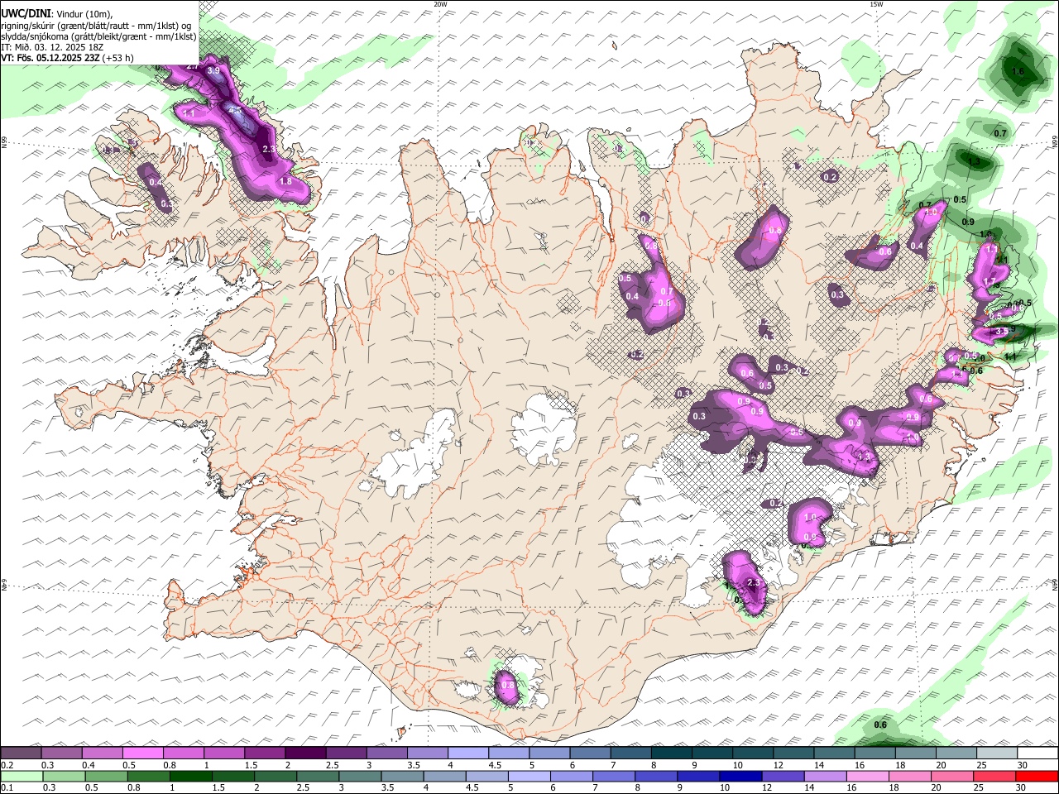The width and height of the screenshot is (1059, 794).
Task: Pick purple-row pale grey swatch between 25 and 30
Action: 996,753
